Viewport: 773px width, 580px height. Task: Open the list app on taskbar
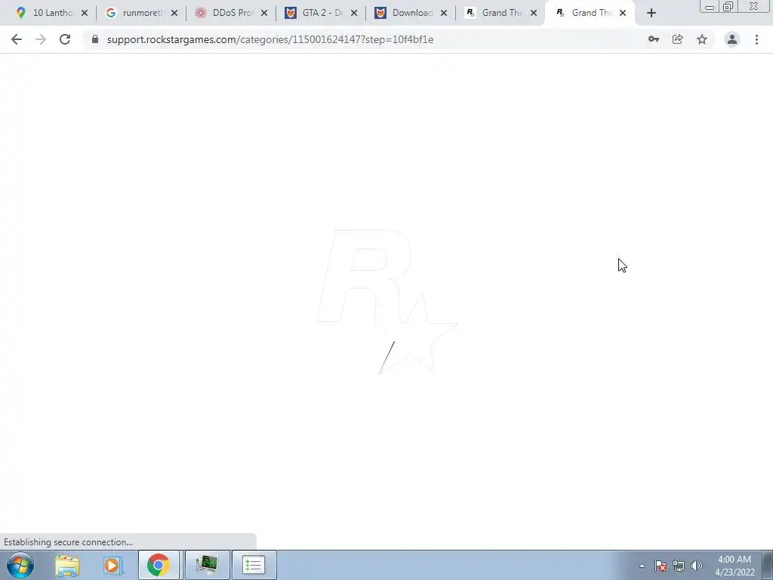[254, 565]
